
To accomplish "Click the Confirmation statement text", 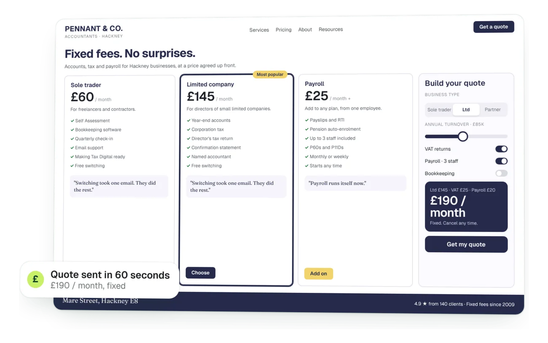I will click(x=216, y=148).
